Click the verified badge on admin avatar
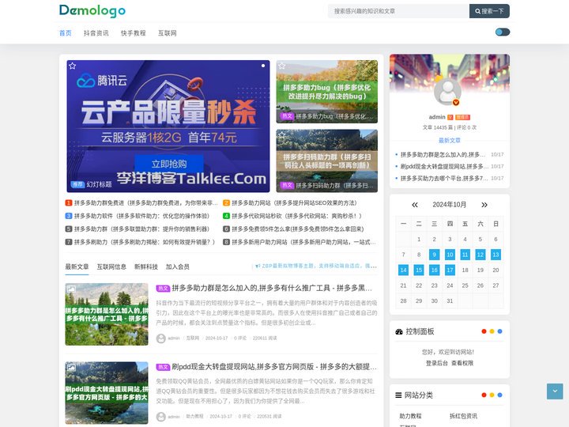This screenshot has width=569, height=427. tap(456, 102)
